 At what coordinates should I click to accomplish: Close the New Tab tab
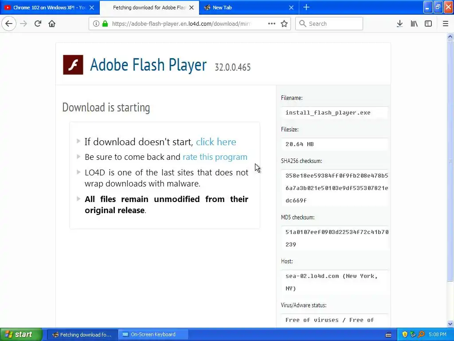[x=291, y=8]
